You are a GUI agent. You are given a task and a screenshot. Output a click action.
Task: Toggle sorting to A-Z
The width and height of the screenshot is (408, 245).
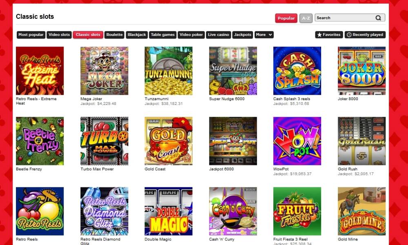tap(306, 18)
